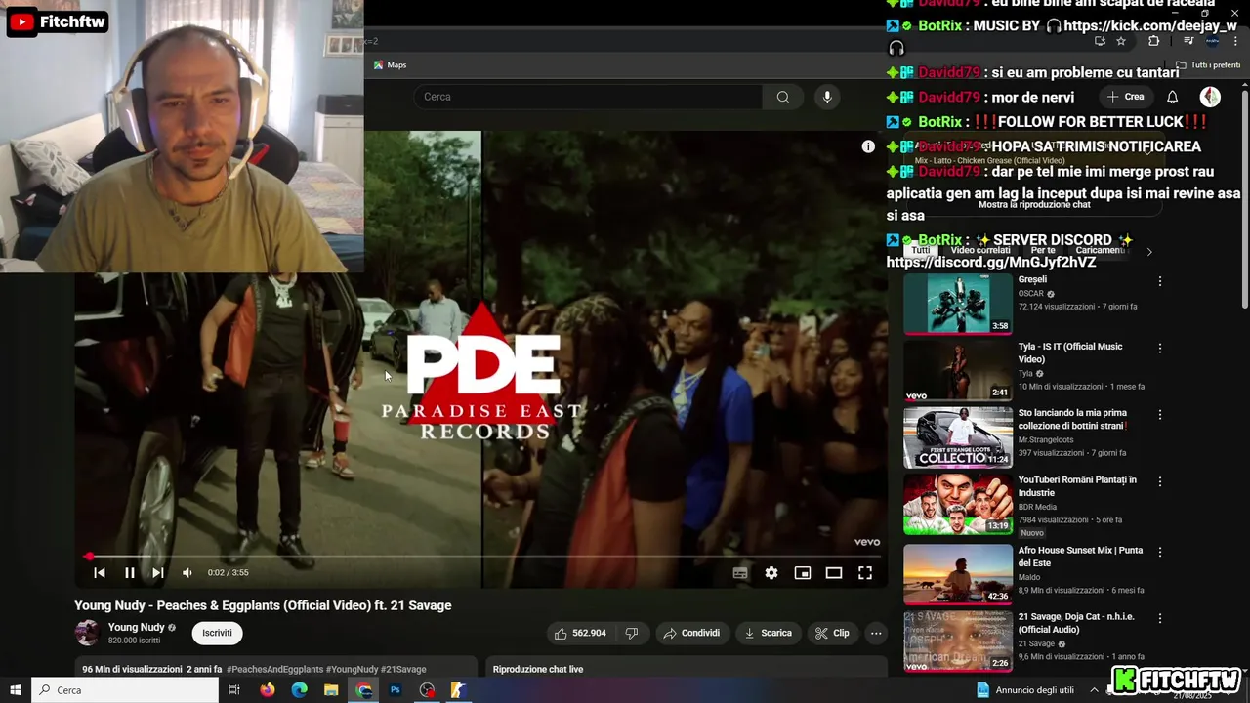
Task: Open the Mr.Strangeloots collection video thumbnail
Action: pyautogui.click(x=958, y=437)
